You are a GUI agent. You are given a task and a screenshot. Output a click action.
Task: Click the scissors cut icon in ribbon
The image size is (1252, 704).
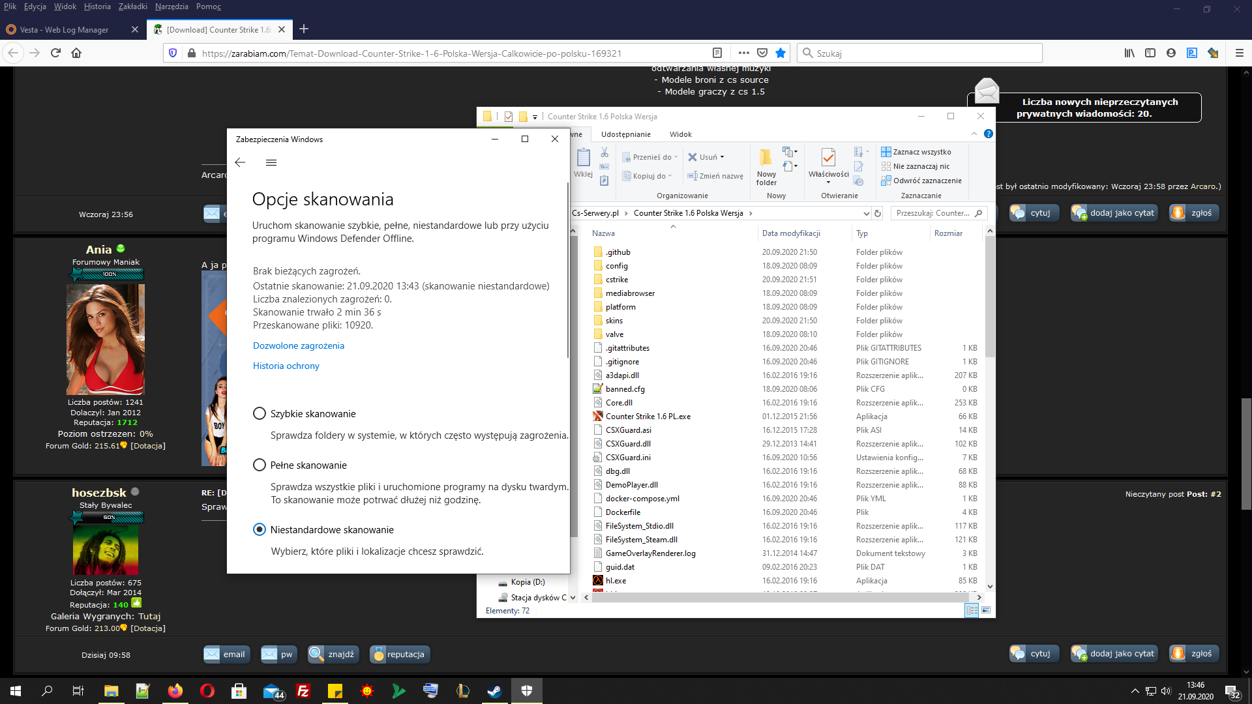[x=604, y=152]
